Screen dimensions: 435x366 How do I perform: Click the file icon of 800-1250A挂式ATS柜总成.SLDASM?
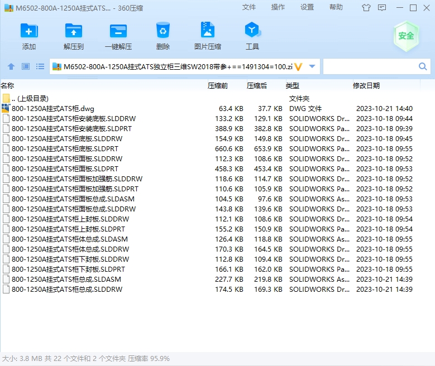point(6,279)
